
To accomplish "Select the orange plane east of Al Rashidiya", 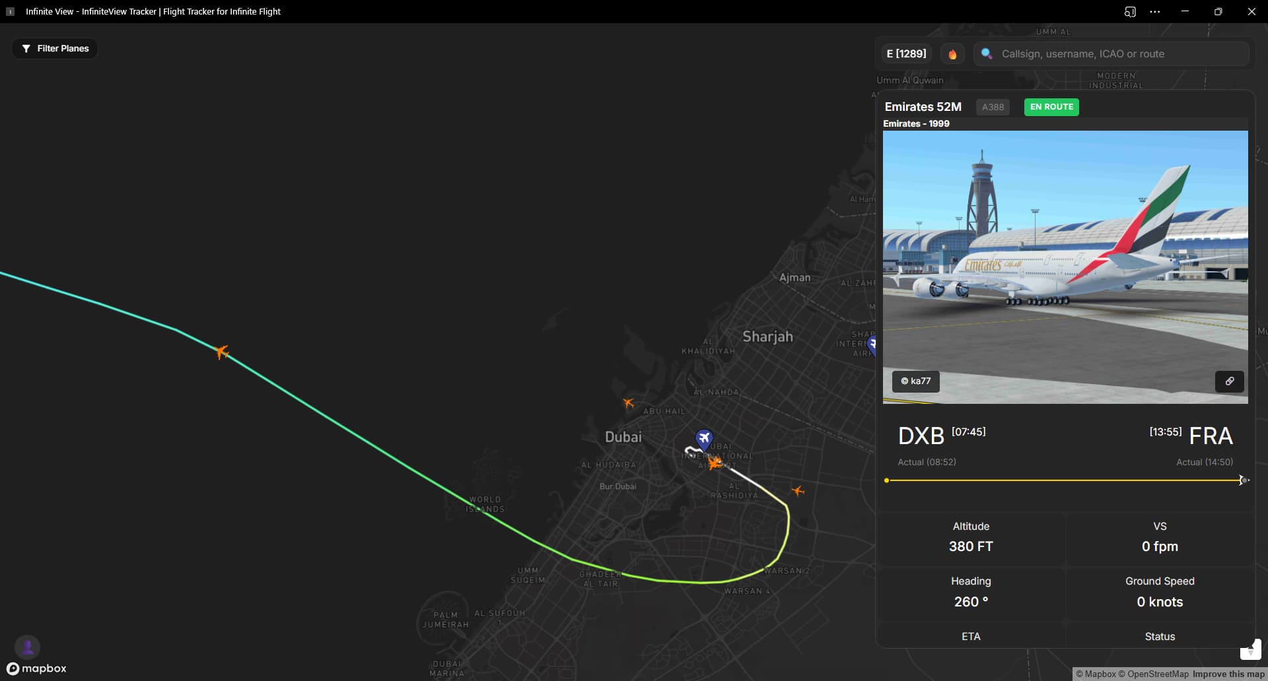I will coord(798,491).
